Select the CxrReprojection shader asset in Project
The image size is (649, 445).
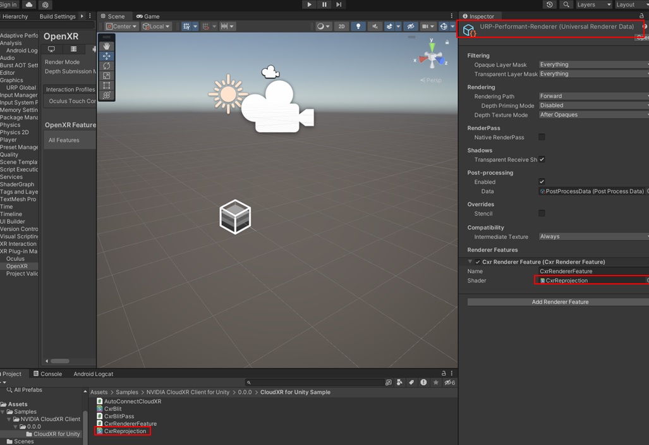tap(124, 431)
